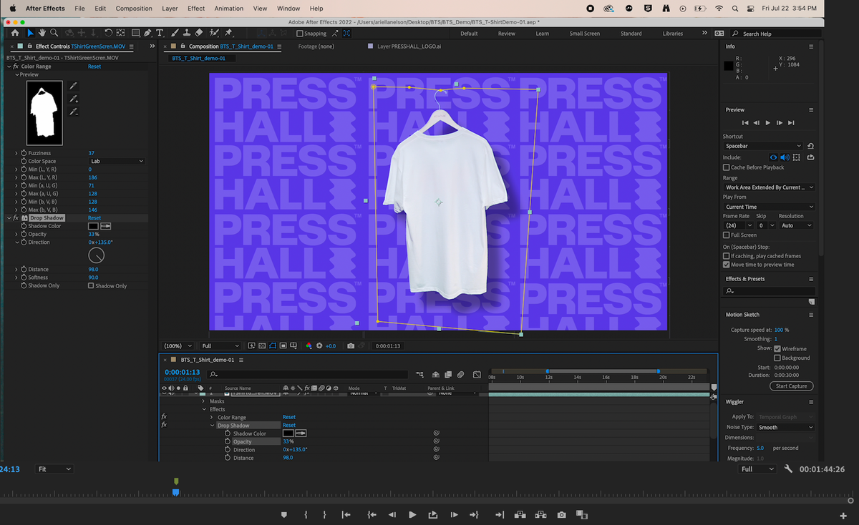The width and height of the screenshot is (859, 525).
Task: Collapse the Drop Shadow effect in Effect Controls
Action: (x=9, y=218)
